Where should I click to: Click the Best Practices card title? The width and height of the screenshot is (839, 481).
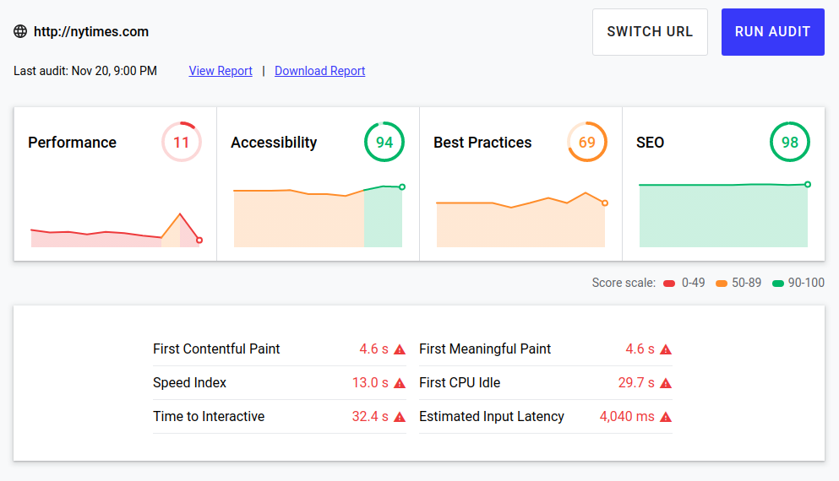pos(482,143)
